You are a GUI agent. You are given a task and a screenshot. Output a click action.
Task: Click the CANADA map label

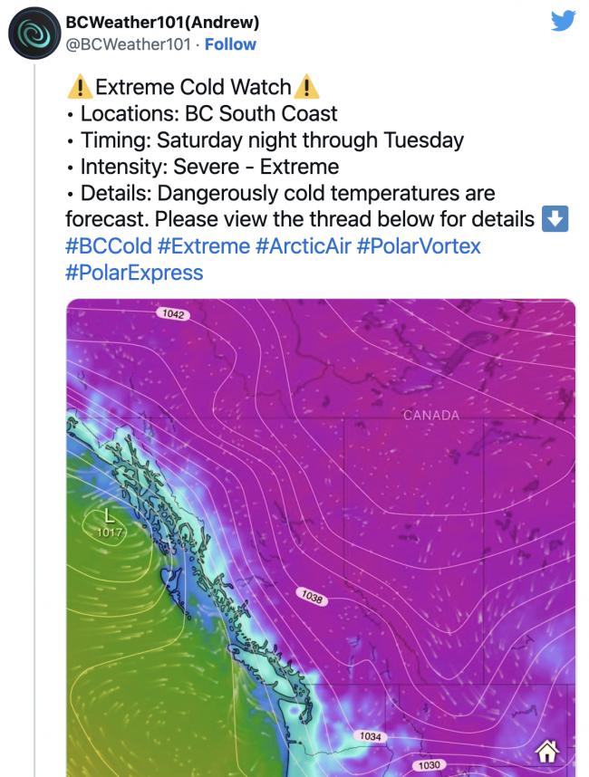430,416
